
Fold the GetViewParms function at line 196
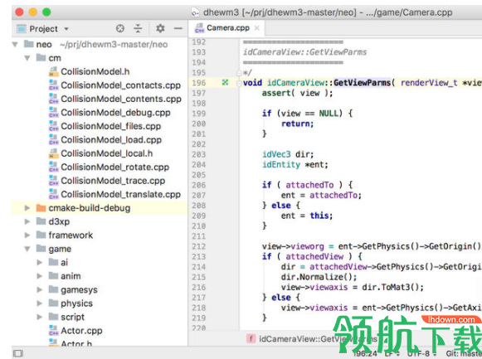point(239,83)
